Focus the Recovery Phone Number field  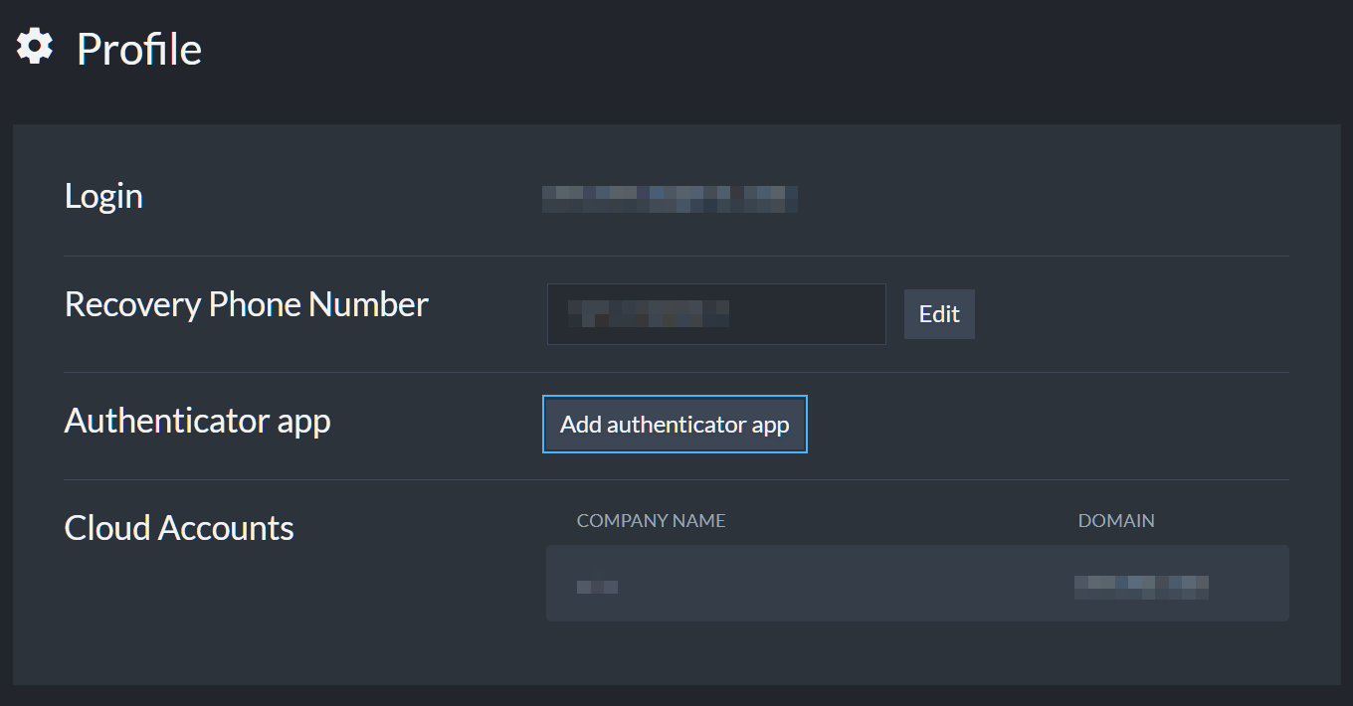pyautogui.click(x=716, y=314)
